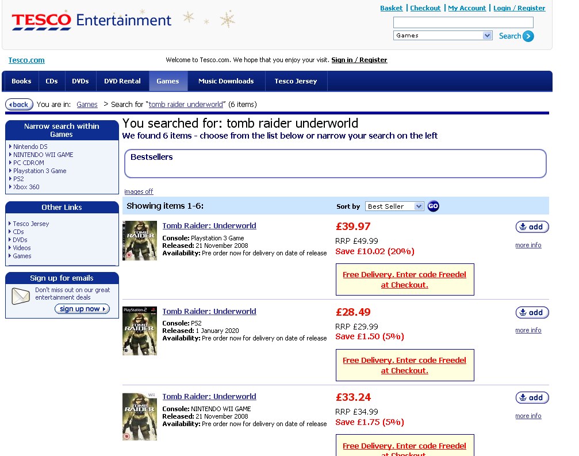The height and width of the screenshot is (456, 579).
Task: Click the search text input field
Action: tap(463, 22)
